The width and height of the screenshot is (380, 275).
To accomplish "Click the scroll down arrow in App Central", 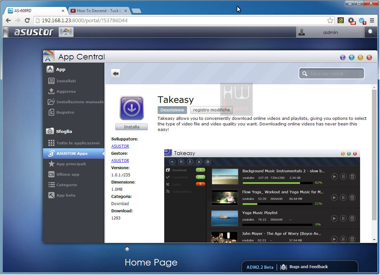I will 374,240.
